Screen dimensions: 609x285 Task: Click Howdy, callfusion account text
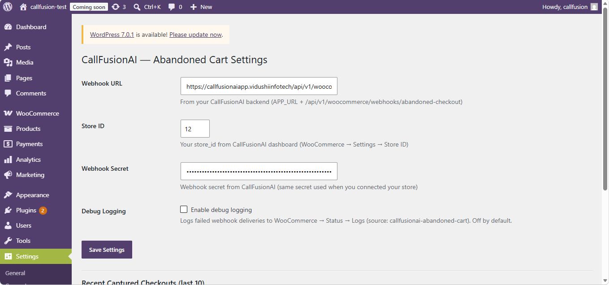click(x=565, y=7)
